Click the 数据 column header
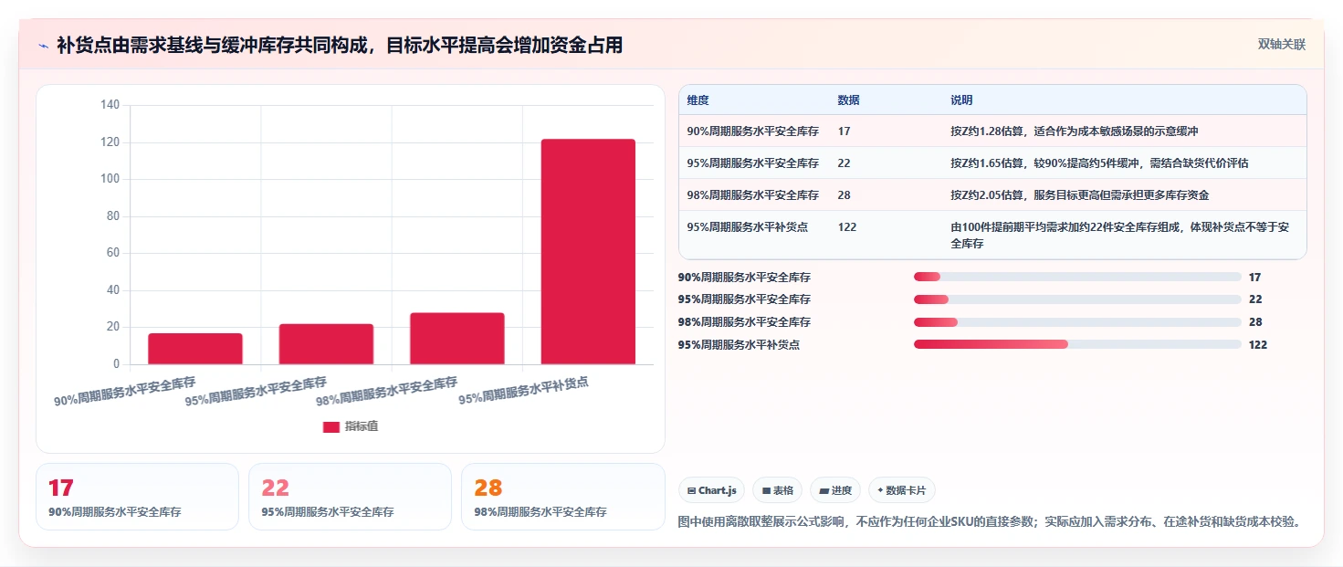The height and width of the screenshot is (567, 1343). [x=848, y=100]
